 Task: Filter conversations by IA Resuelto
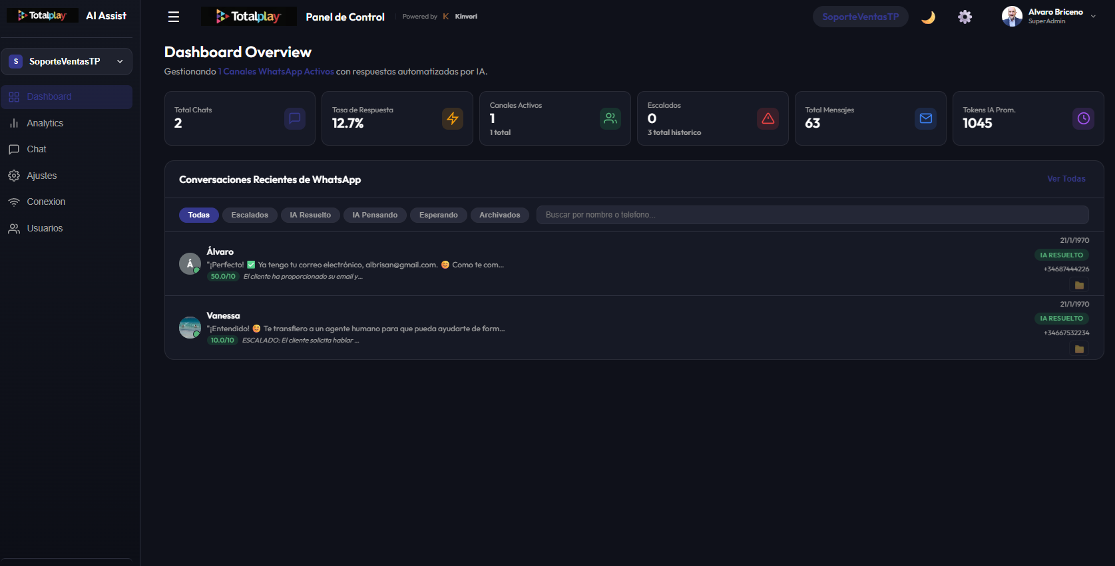click(310, 215)
